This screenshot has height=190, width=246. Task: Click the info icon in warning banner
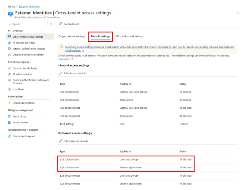point(61,47)
